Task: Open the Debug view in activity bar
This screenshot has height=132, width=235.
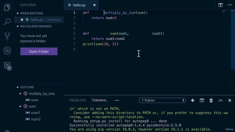Action: (x=7, y=51)
